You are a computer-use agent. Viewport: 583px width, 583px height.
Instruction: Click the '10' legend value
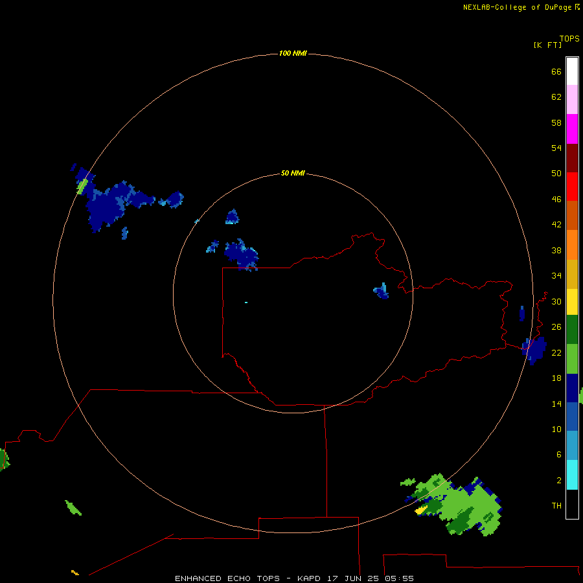(x=556, y=429)
